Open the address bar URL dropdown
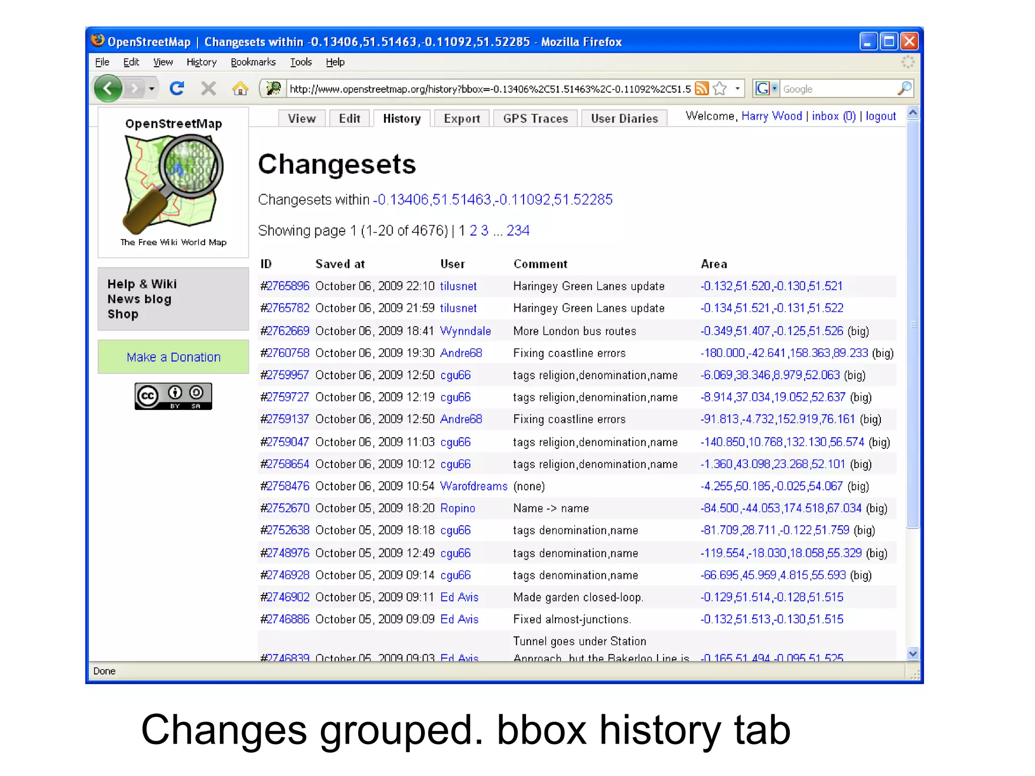 click(737, 88)
